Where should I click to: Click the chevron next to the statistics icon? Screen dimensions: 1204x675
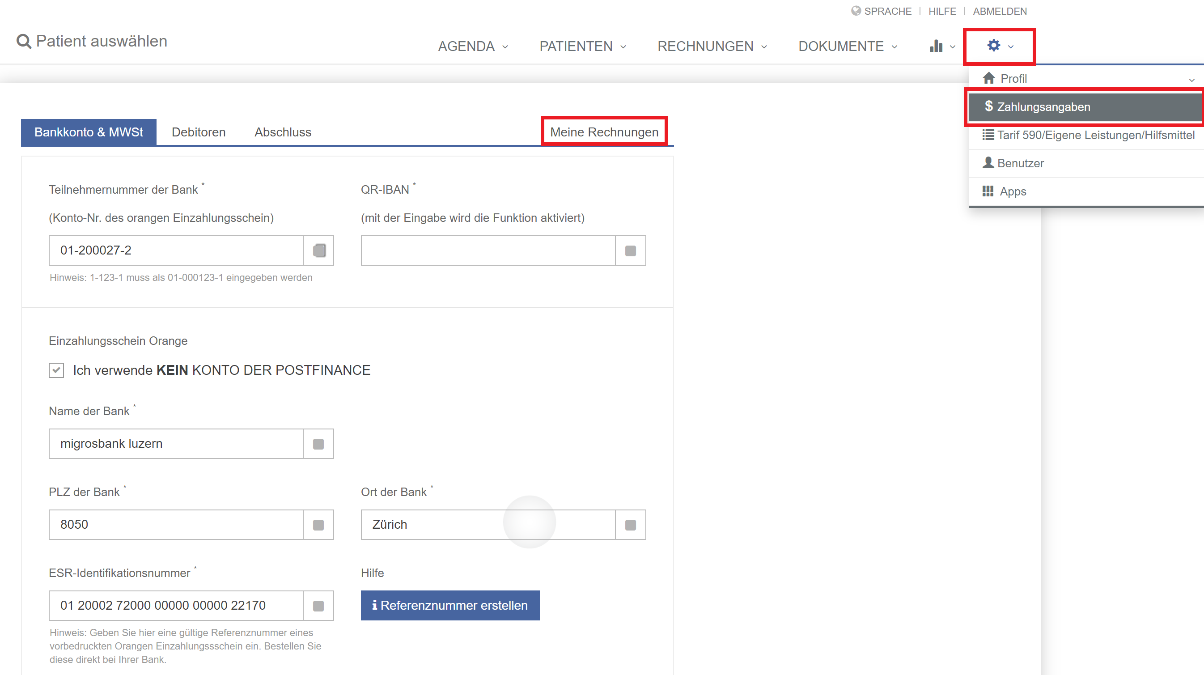(953, 47)
